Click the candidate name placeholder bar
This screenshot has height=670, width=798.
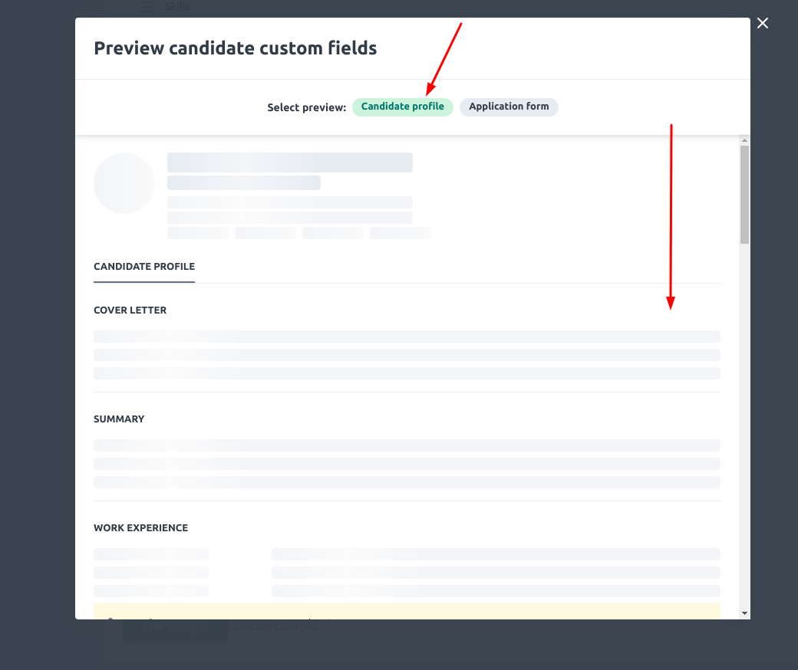[289, 162]
